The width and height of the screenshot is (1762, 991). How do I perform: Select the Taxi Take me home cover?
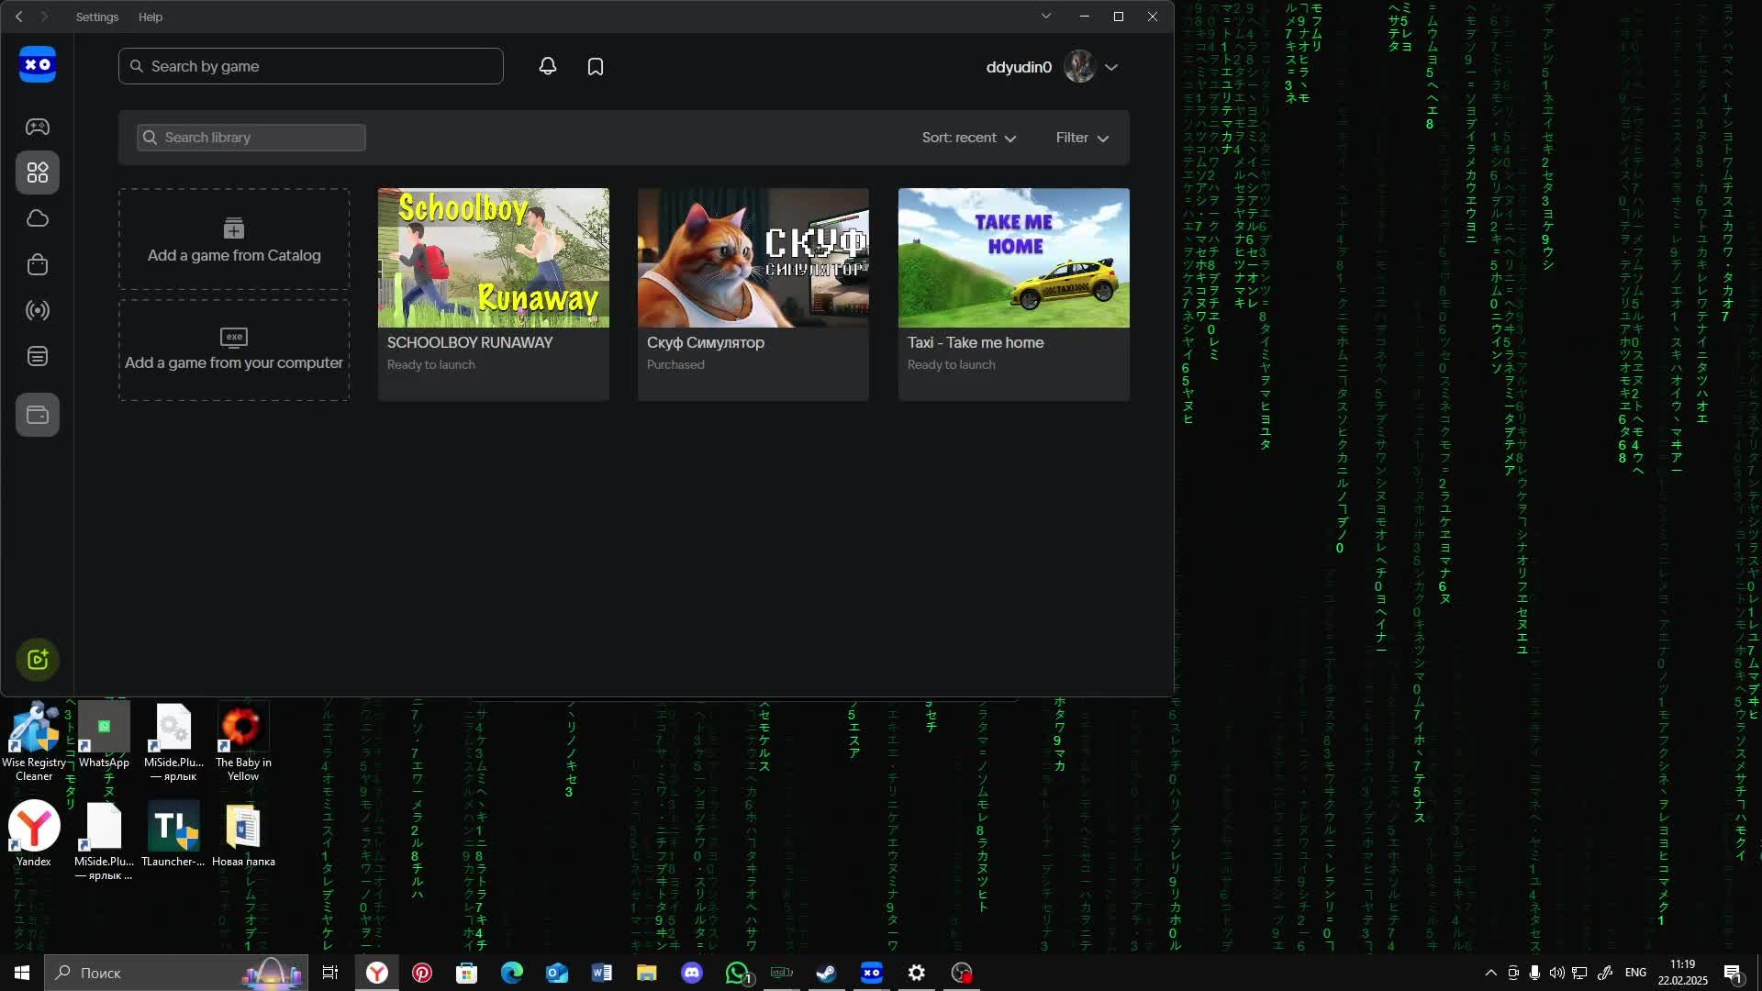click(x=1014, y=258)
